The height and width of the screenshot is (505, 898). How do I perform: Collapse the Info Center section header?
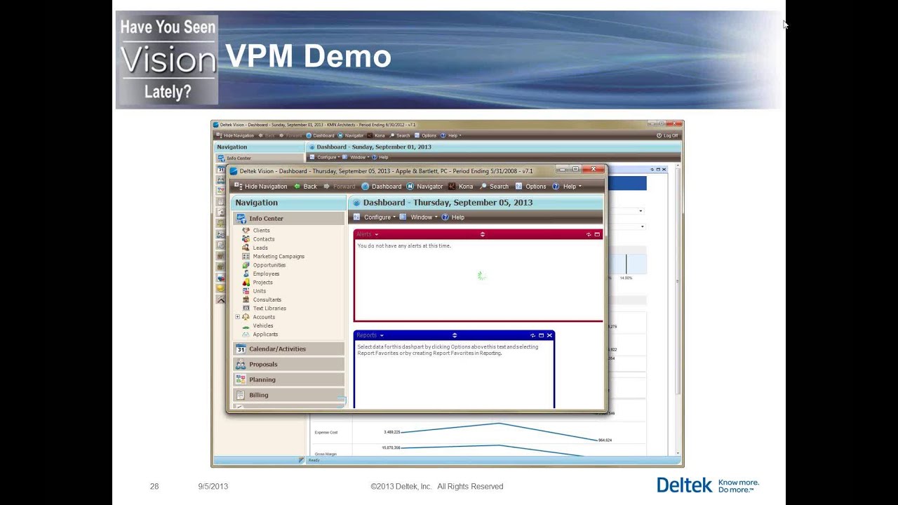(289, 218)
